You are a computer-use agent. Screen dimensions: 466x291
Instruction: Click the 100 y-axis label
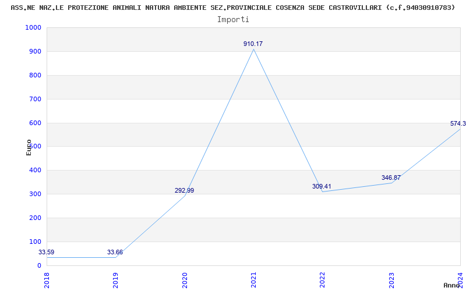pos(35,242)
